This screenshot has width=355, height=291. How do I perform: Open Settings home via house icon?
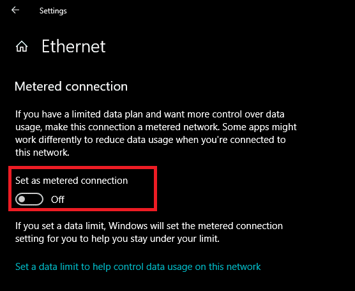point(22,47)
